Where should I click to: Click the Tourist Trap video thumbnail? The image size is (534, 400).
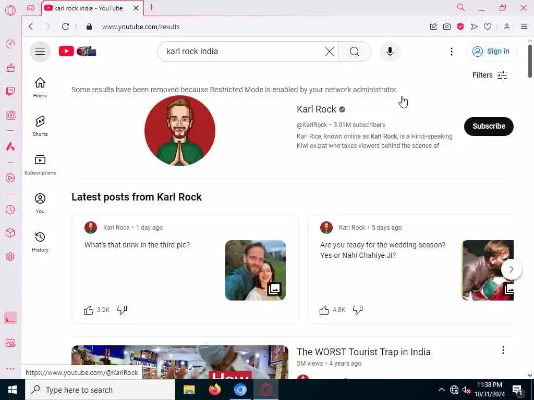click(x=180, y=362)
